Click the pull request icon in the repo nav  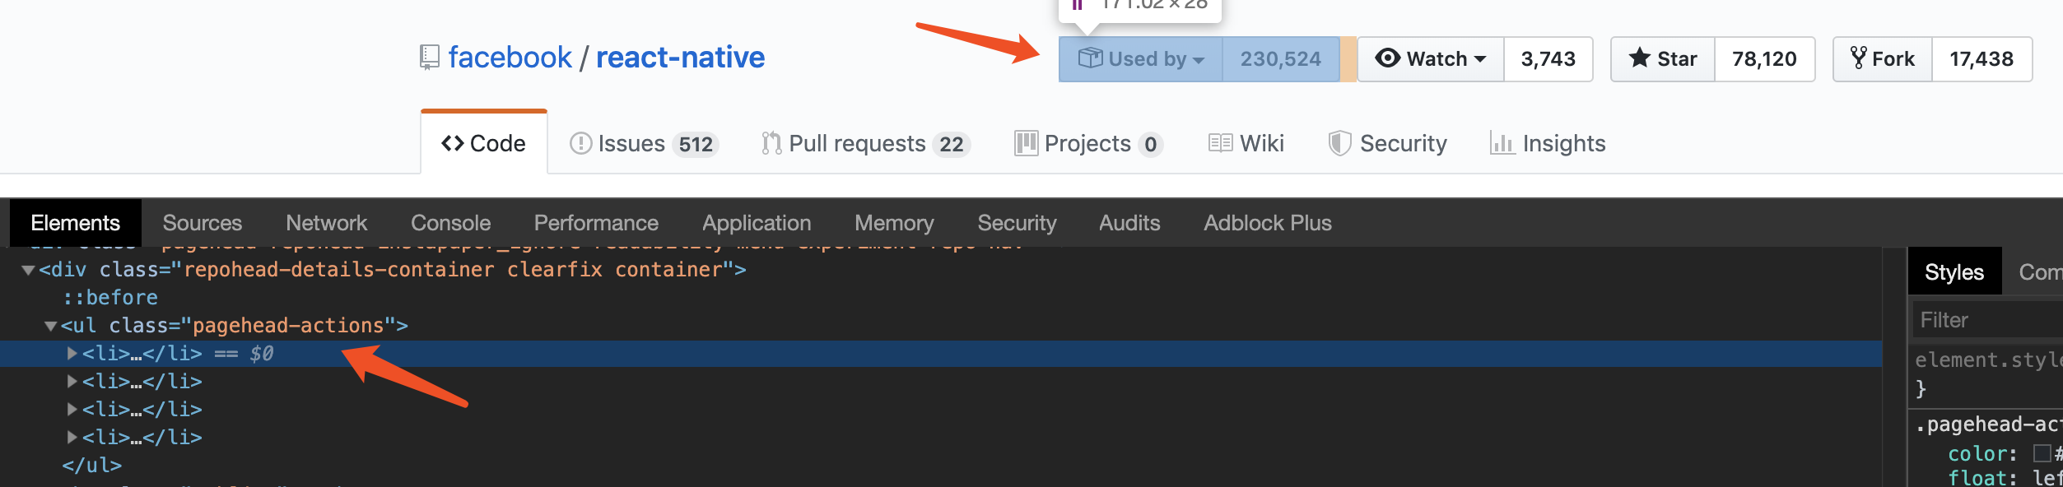click(x=771, y=143)
